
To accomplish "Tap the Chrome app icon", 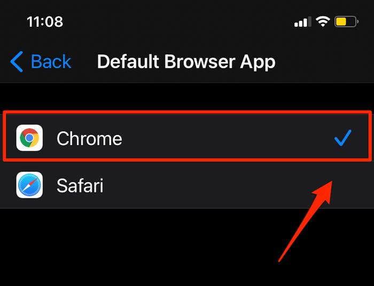I will point(29,138).
